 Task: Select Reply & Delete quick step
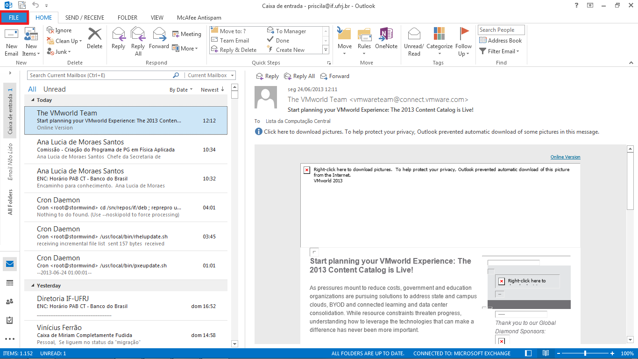(234, 50)
